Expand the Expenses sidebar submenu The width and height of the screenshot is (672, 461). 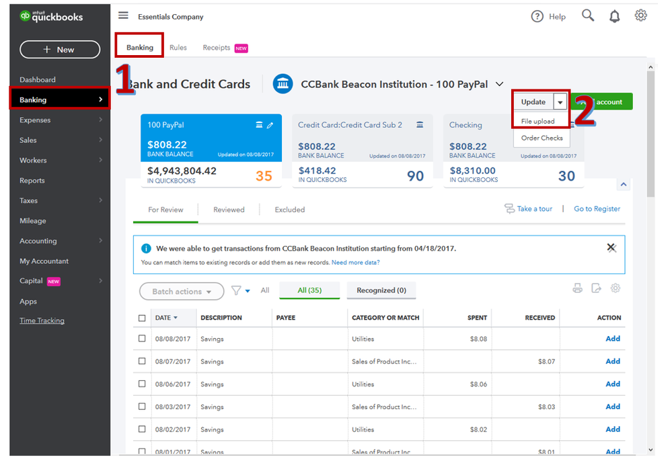(x=101, y=120)
